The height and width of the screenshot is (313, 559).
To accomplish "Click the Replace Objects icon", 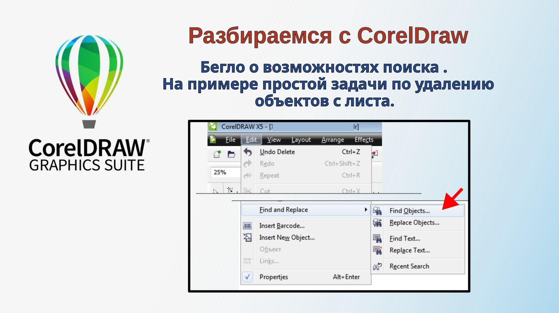I will [x=378, y=222].
